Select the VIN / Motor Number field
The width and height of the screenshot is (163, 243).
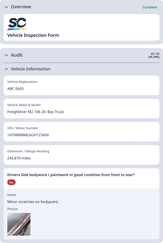[x=81, y=132]
